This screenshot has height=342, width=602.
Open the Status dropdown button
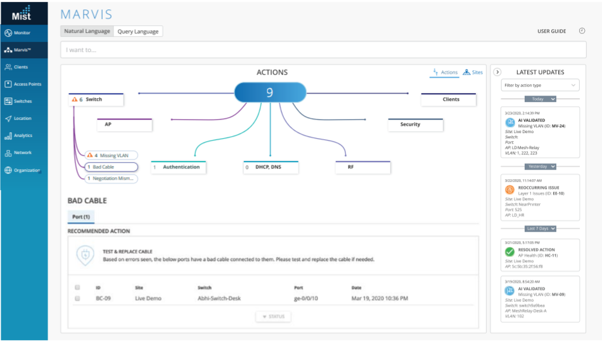[273, 317]
